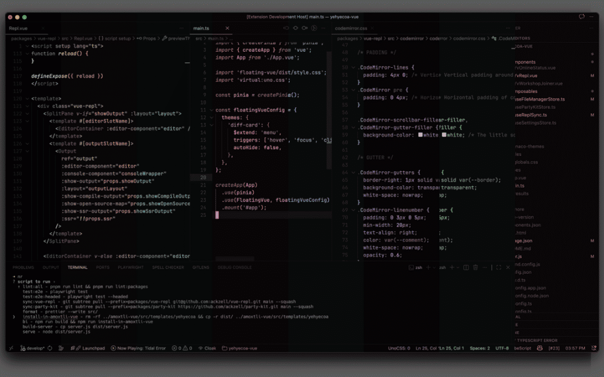The height and width of the screenshot is (377, 604).
Task: Select the TERMINAL panel tab
Action: pos(77,267)
